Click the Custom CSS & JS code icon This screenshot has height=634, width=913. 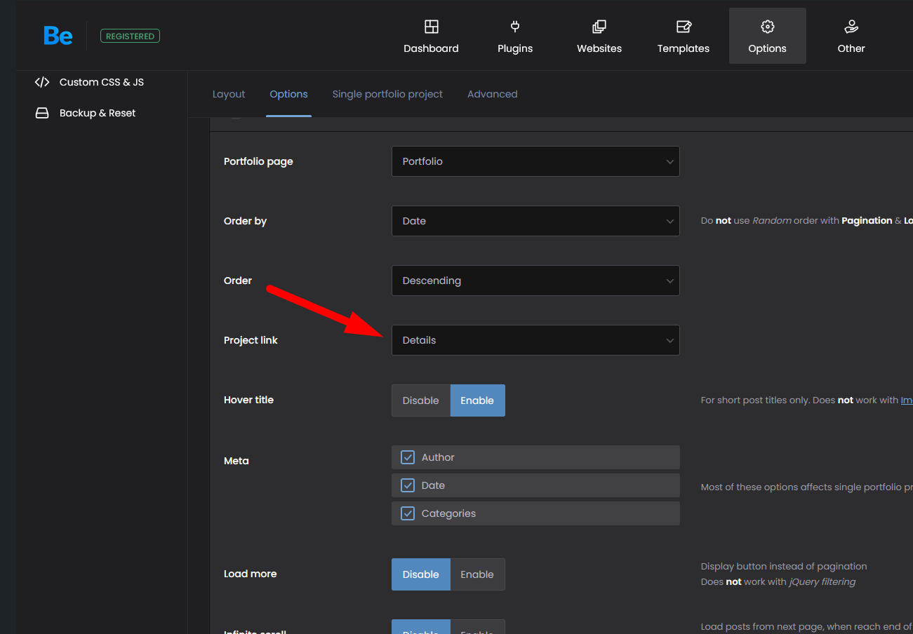[x=42, y=82]
